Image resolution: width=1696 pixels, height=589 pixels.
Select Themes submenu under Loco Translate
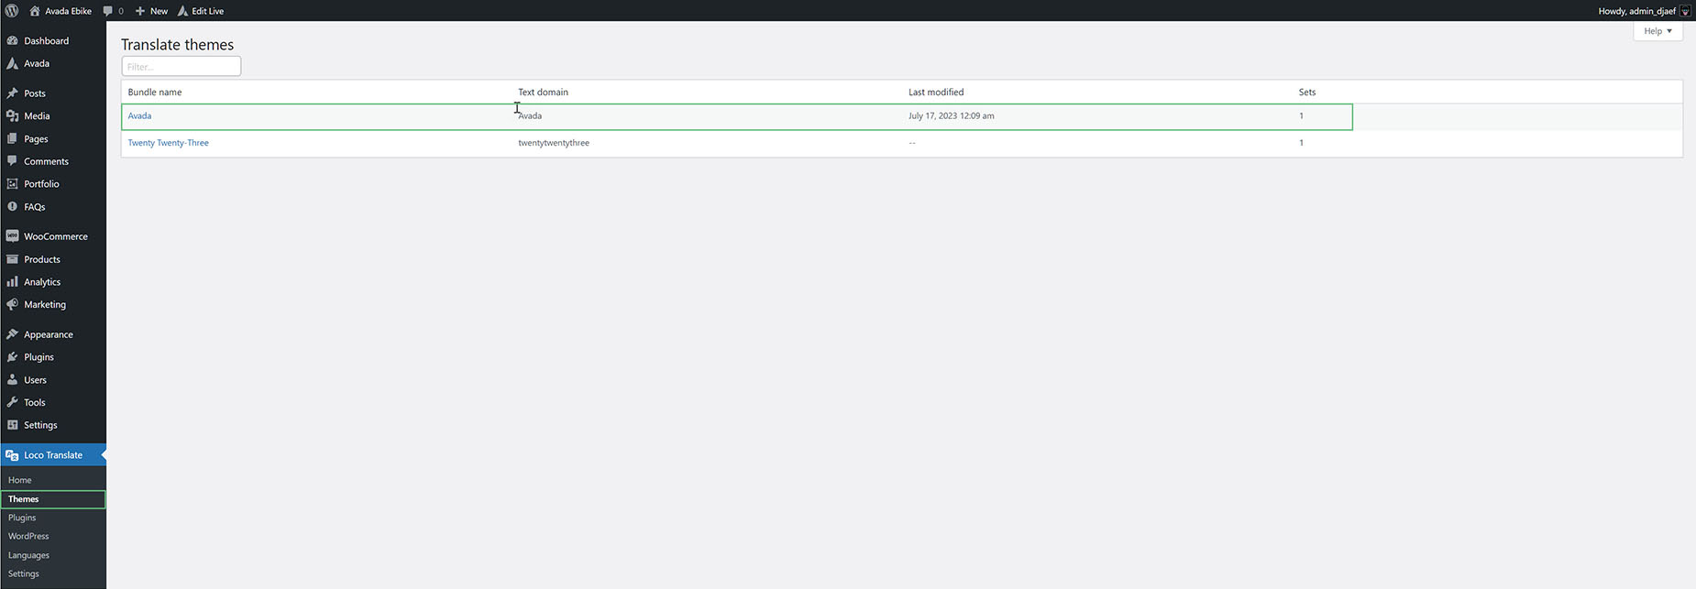pyautogui.click(x=24, y=499)
